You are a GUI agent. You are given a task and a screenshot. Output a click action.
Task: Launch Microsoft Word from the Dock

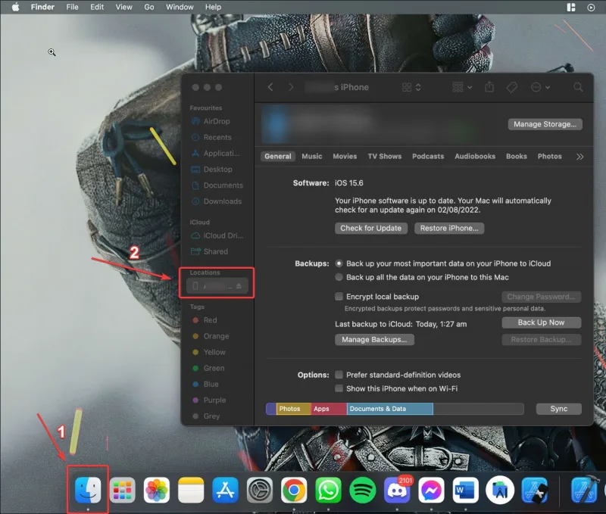pos(465,490)
